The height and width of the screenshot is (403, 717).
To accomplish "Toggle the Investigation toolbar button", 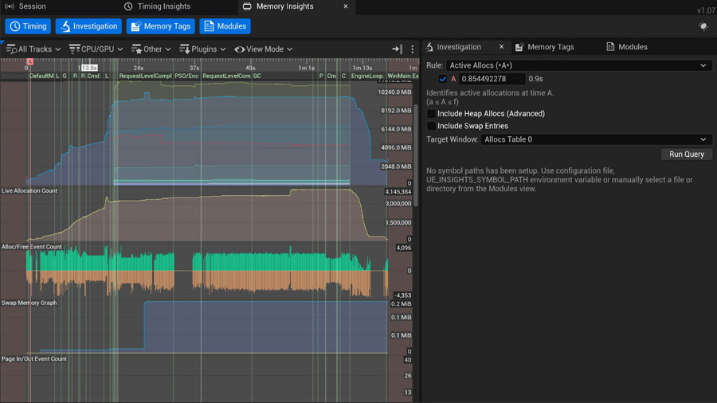I will coord(88,26).
